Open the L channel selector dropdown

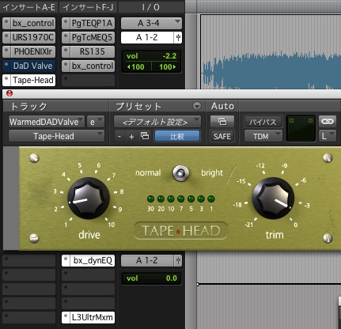tap(328, 136)
